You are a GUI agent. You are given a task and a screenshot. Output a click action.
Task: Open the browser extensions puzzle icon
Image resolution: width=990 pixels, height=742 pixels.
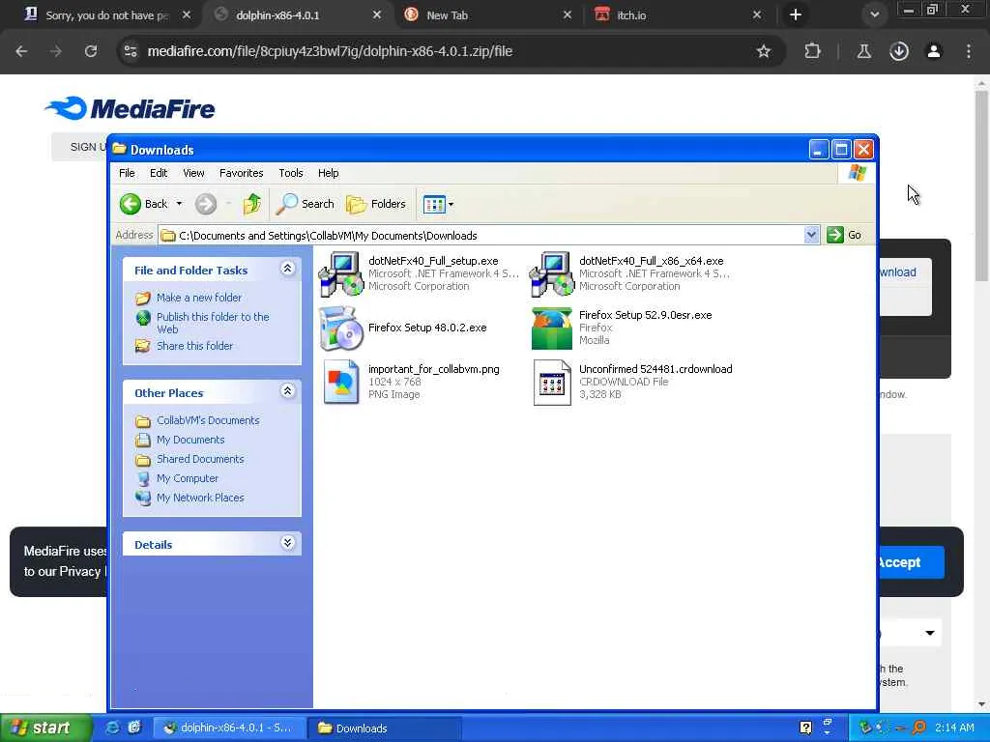tap(812, 51)
